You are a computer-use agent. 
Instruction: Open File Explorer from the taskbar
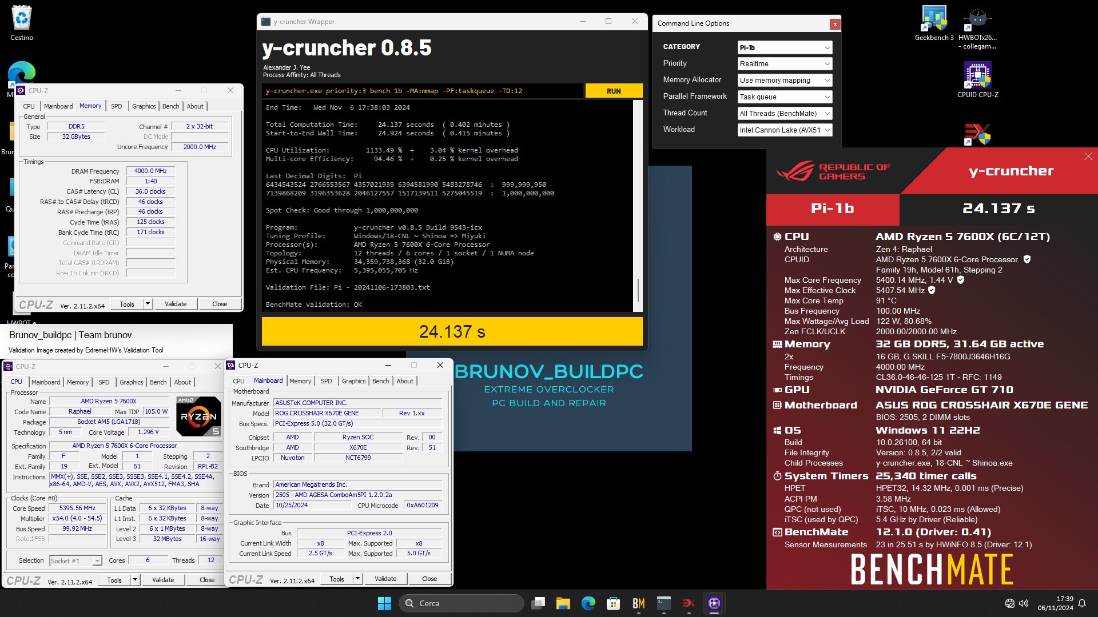pyautogui.click(x=563, y=603)
